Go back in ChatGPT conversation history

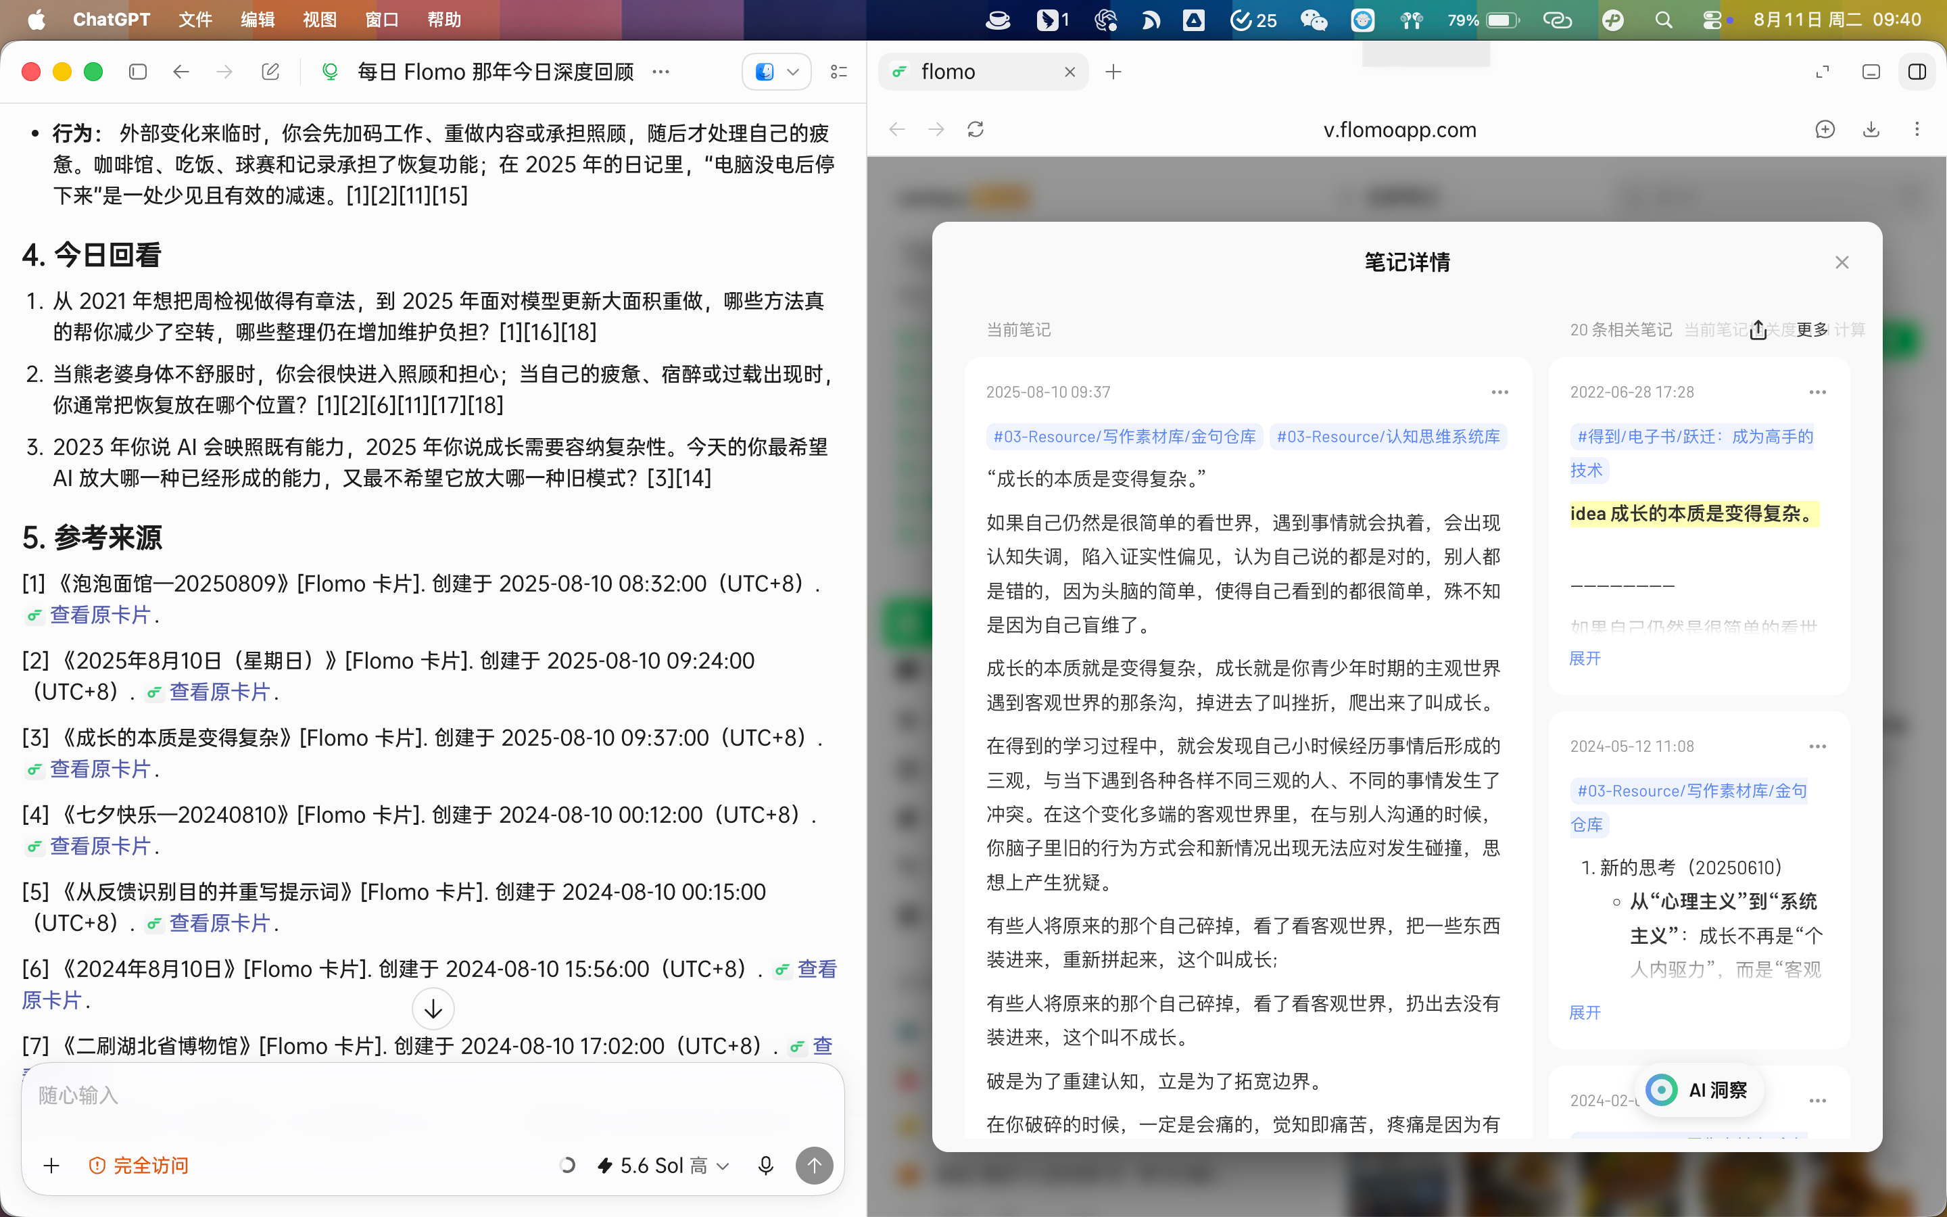click(181, 72)
